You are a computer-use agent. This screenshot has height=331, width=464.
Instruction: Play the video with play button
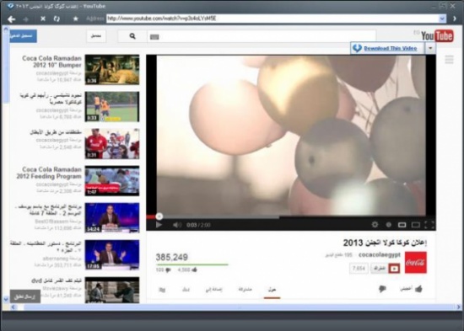point(159,225)
